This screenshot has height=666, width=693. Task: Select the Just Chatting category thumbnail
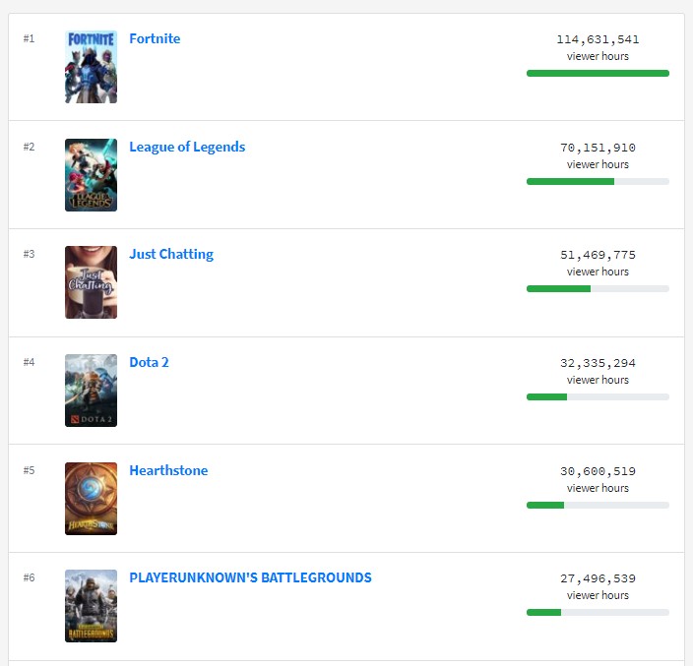click(x=91, y=282)
